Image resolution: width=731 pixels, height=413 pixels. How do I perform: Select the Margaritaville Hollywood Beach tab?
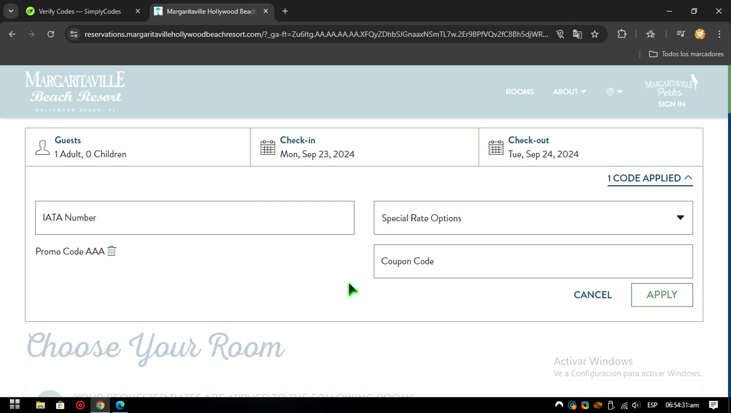[x=212, y=11]
